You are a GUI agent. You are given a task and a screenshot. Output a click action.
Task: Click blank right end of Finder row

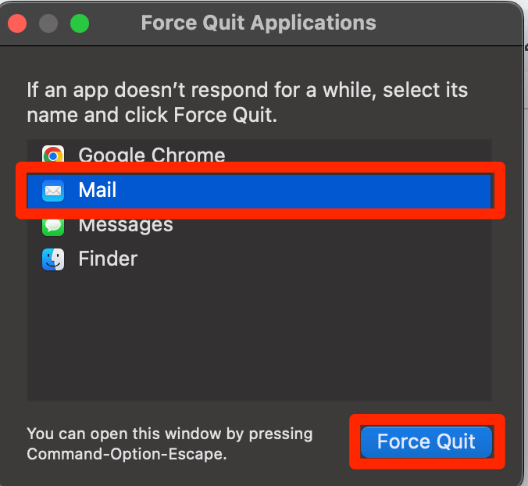point(406,259)
